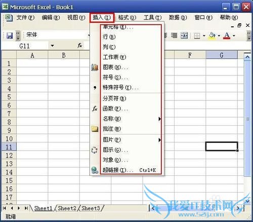The image size is (253, 222).
Task: Click the globe icon beside 超链接
Action: 95,170
